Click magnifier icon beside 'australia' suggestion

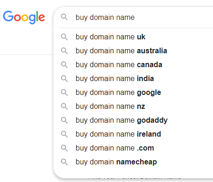click(x=64, y=51)
